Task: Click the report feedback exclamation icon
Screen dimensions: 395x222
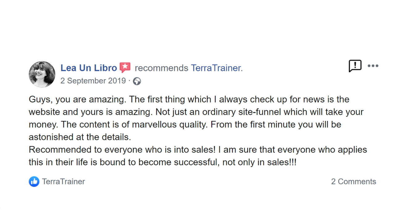Action: coord(355,66)
